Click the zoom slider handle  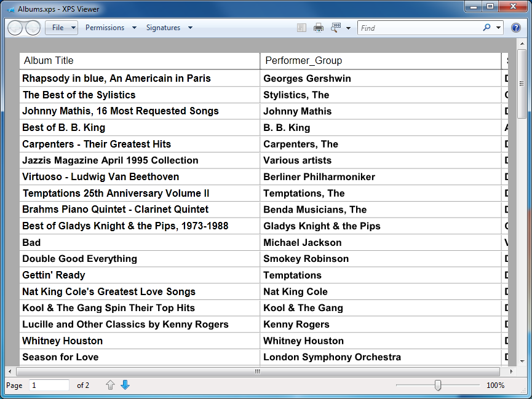438,385
